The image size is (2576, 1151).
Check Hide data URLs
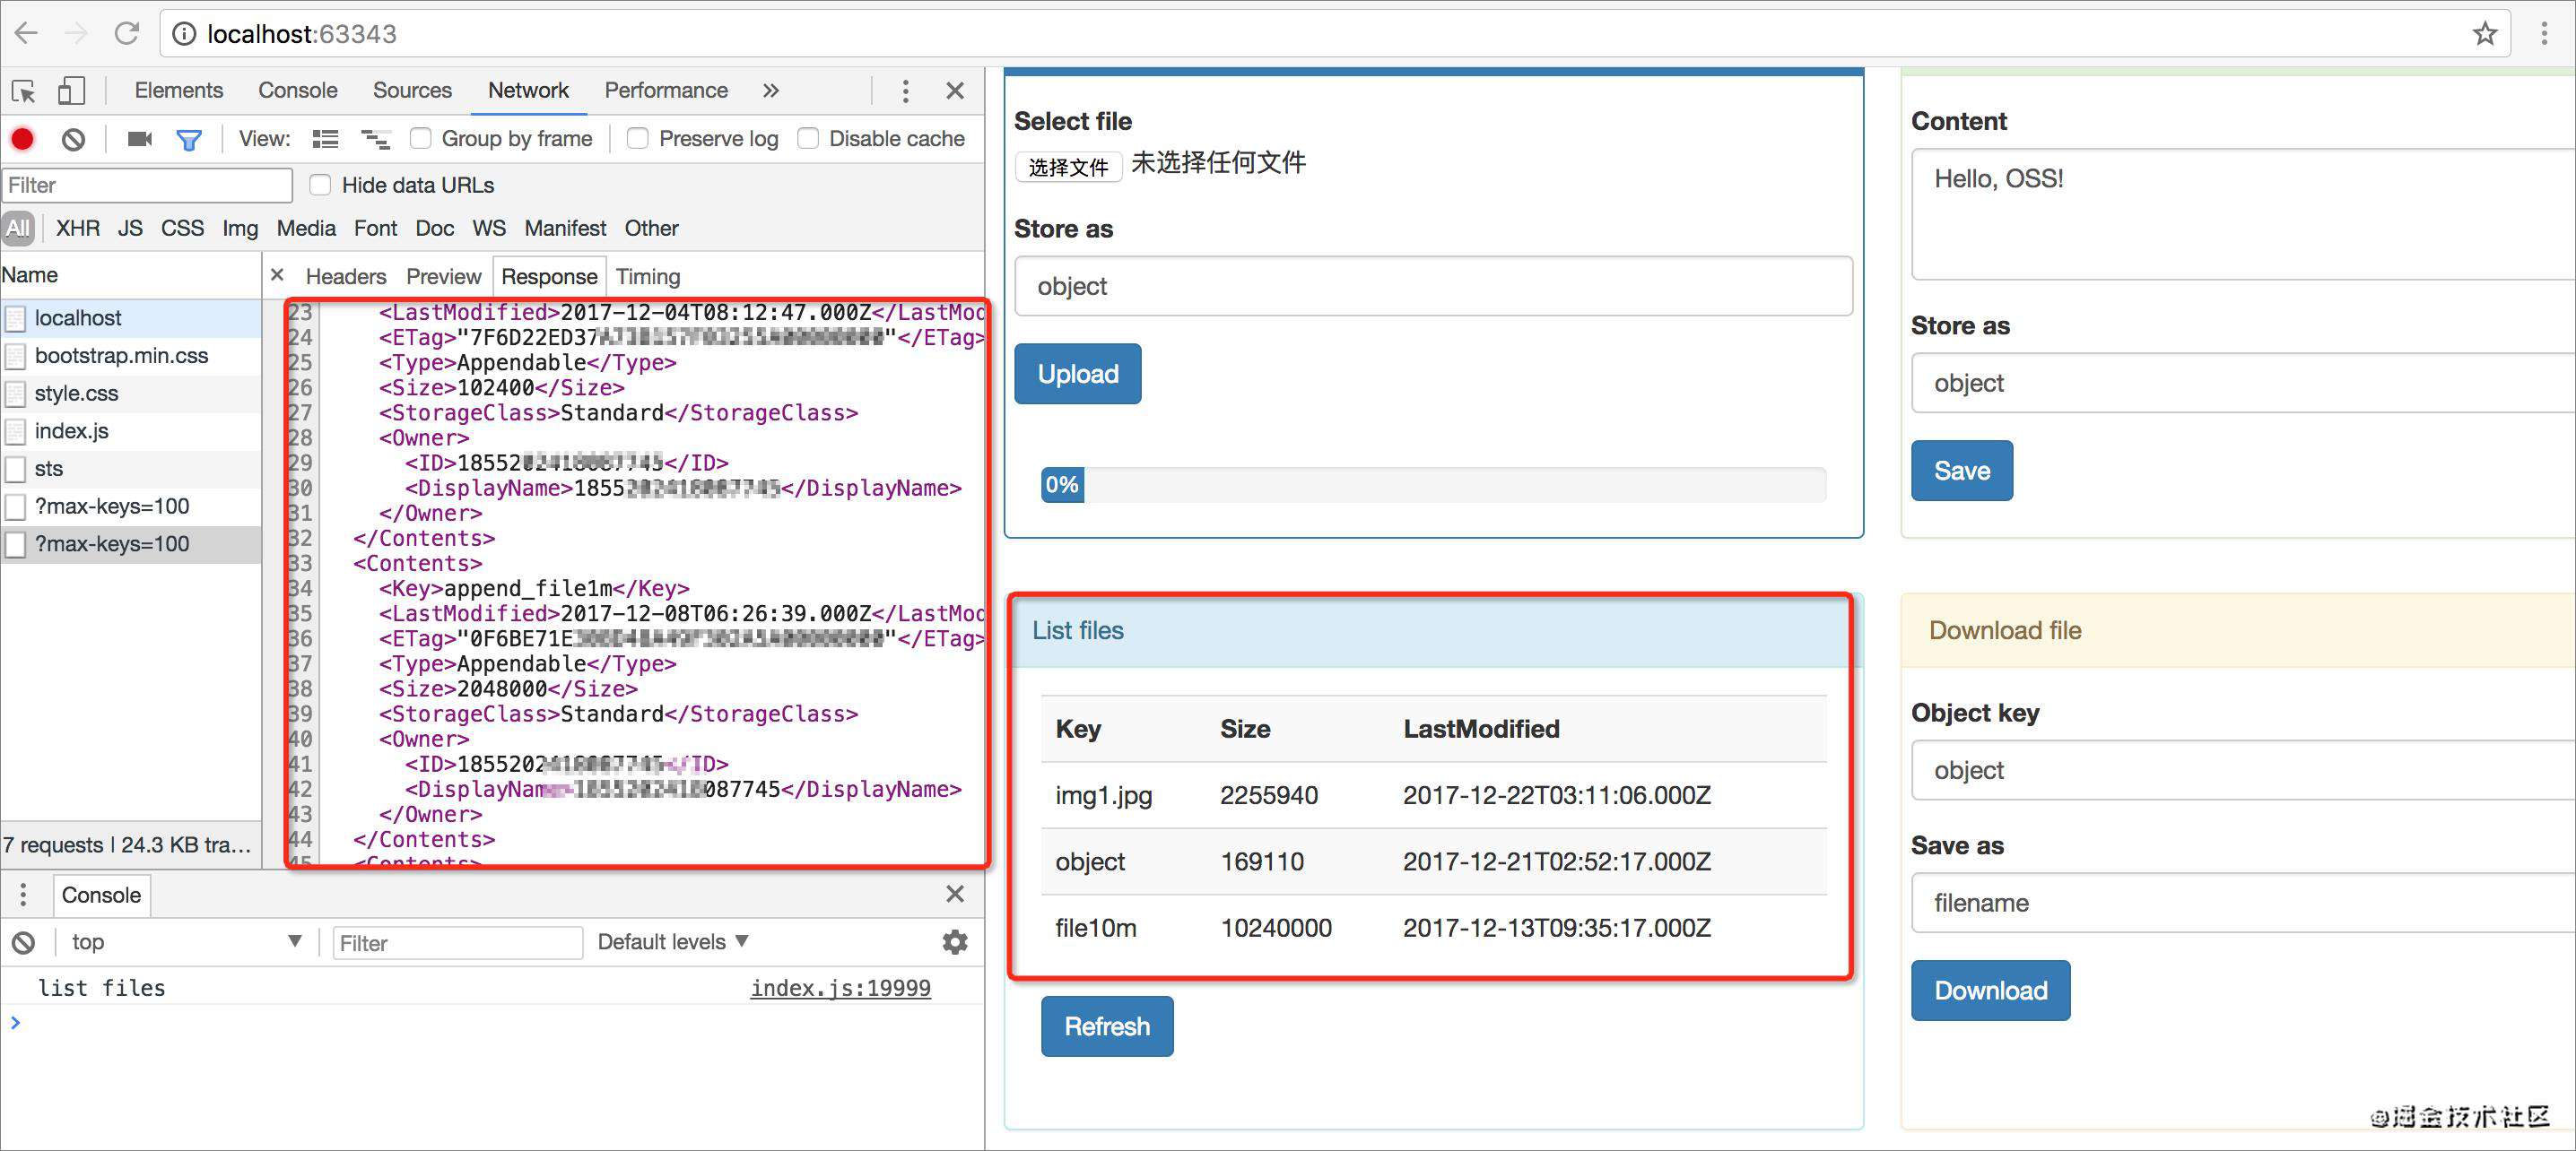pyautogui.click(x=320, y=185)
